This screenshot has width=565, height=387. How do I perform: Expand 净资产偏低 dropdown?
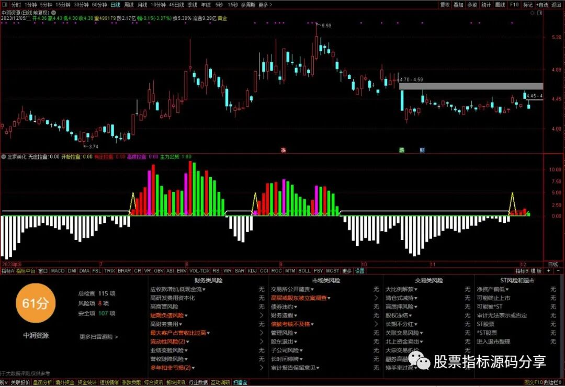click(507, 289)
